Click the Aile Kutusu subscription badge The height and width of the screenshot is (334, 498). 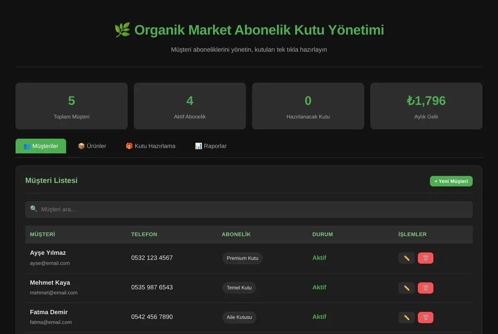[239, 317]
